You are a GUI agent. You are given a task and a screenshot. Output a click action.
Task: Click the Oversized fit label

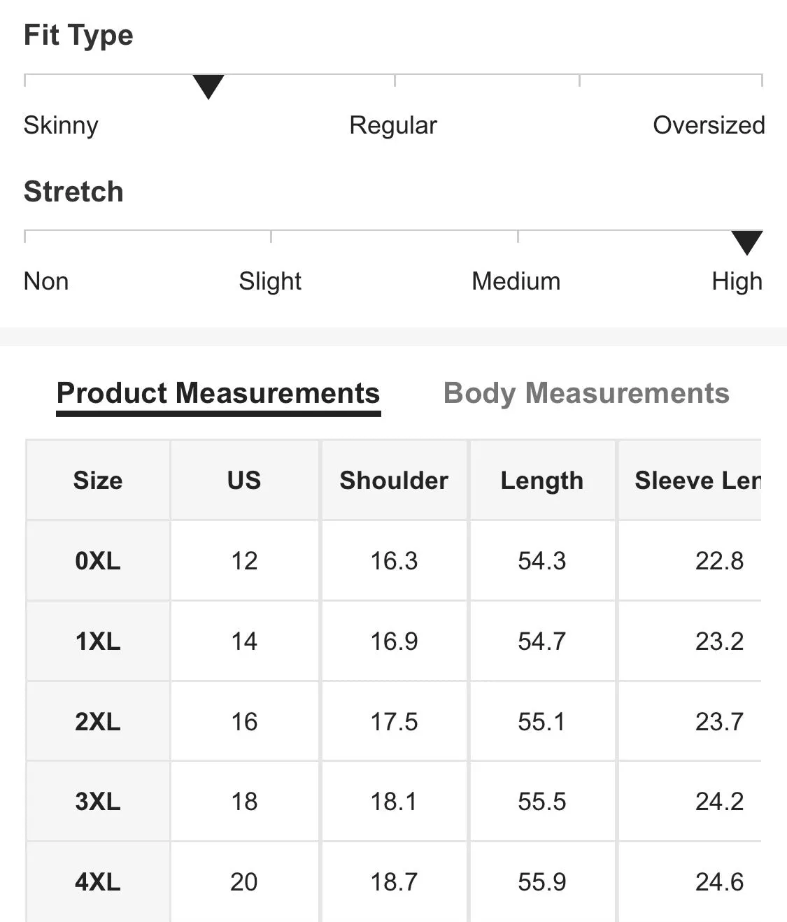pyautogui.click(x=709, y=125)
